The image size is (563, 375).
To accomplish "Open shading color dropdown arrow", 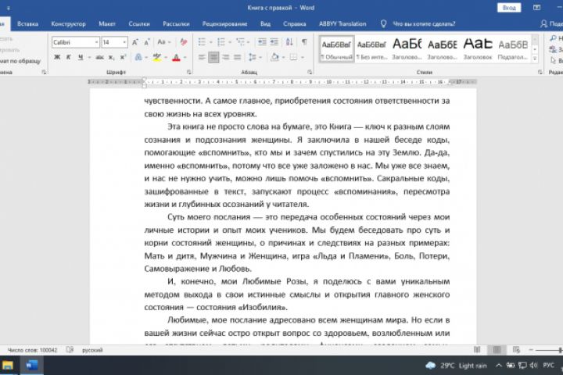I will point(283,57).
